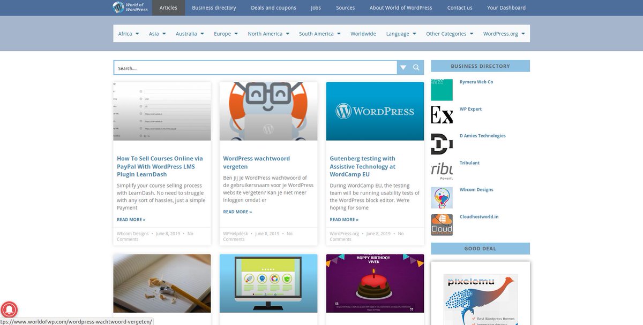
Task: Open the computer monitor illustration thumbnail
Action: pyautogui.click(x=268, y=283)
